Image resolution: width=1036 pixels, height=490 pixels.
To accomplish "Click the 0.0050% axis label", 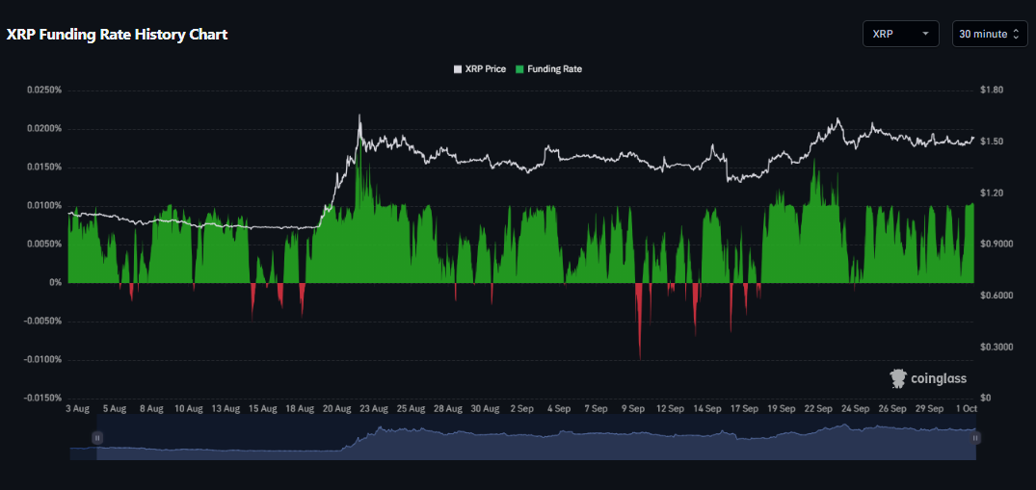I will point(44,245).
